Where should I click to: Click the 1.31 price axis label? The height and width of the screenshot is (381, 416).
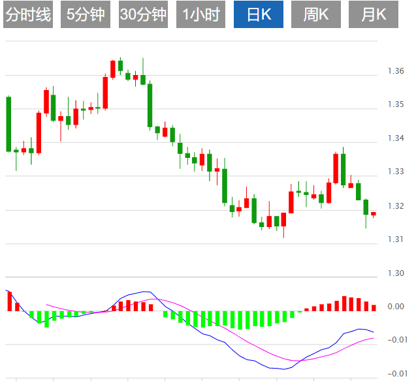[x=396, y=239]
